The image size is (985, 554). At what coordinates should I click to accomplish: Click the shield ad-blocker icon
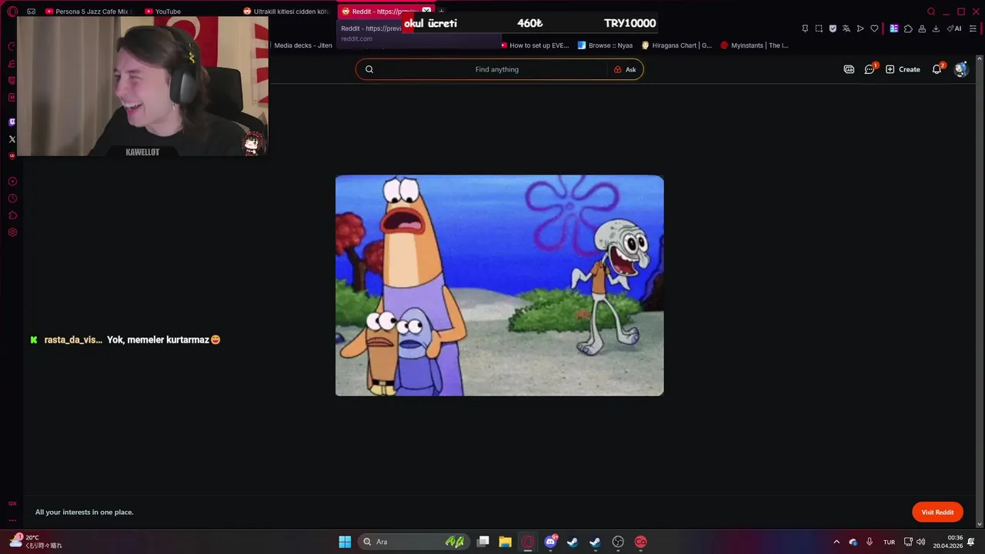pyautogui.click(x=833, y=28)
